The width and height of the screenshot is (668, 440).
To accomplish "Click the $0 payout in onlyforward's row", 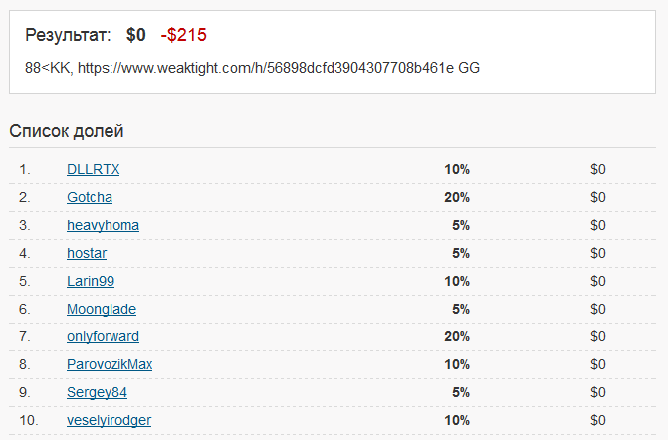I will pos(597,336).
